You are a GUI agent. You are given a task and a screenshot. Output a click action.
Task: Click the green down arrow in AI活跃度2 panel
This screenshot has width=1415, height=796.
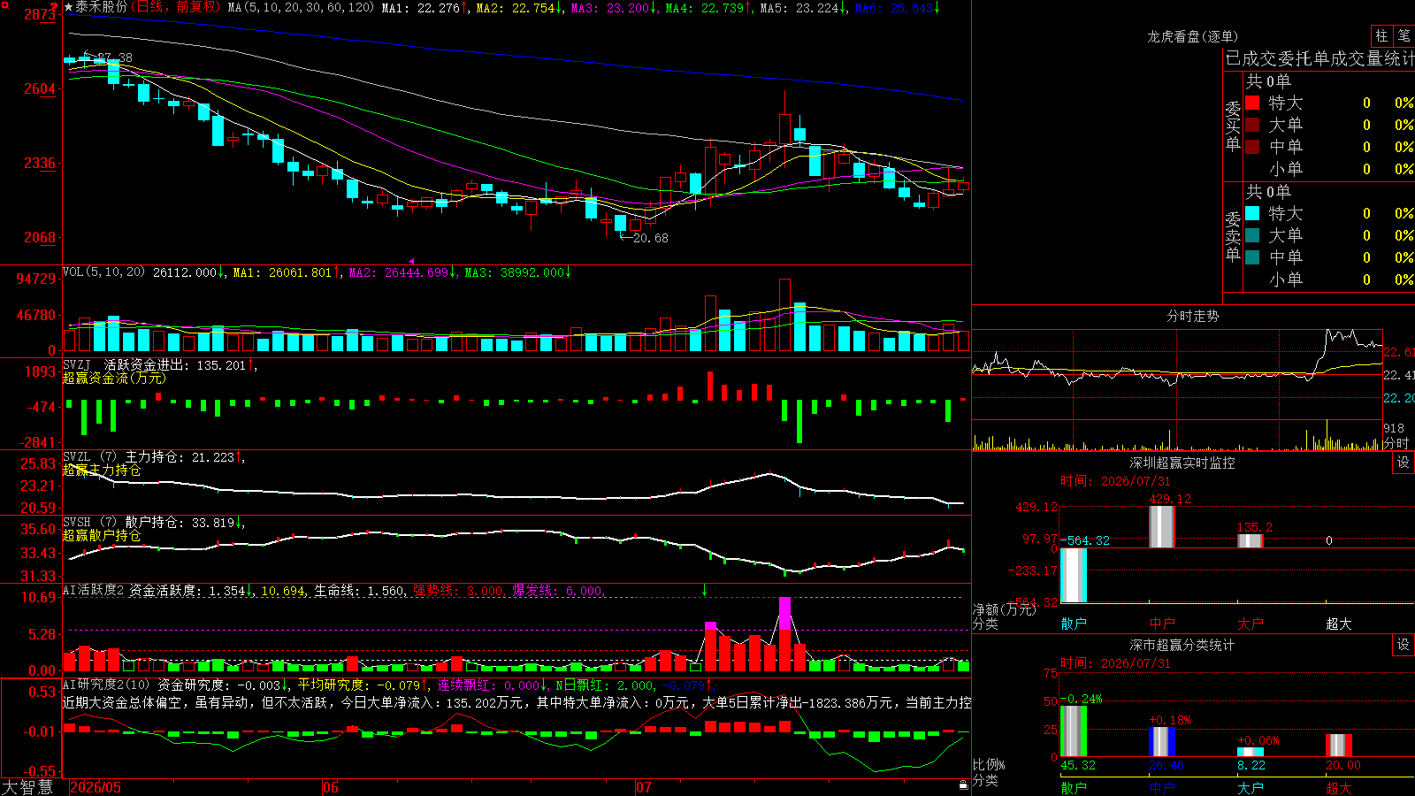pos(705,590)
